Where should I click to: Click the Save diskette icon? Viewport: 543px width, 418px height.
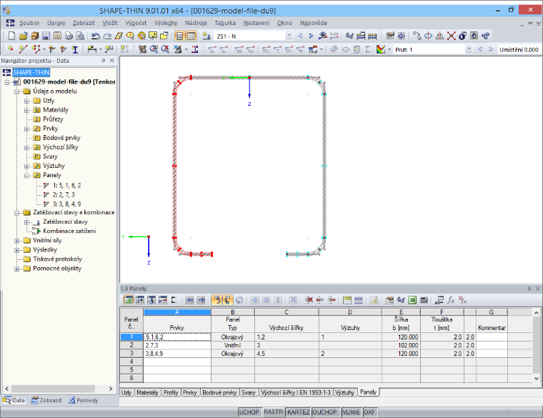46,36
